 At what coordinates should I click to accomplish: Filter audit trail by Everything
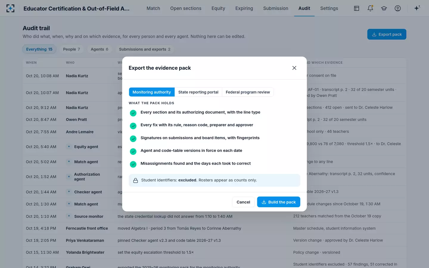[39, 49]
